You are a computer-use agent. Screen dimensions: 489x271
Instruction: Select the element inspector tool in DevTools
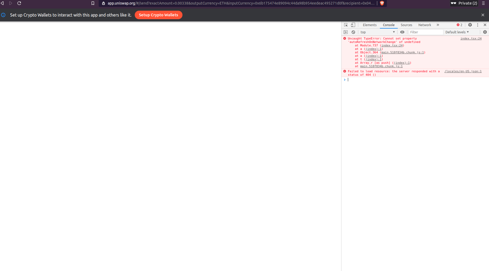coord(346,25)
